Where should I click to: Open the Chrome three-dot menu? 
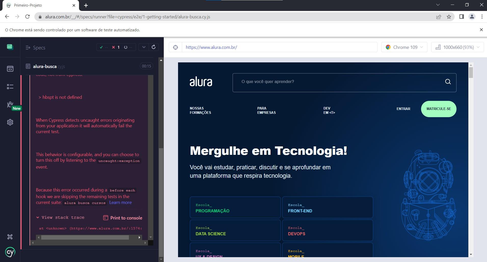point(482,17)
